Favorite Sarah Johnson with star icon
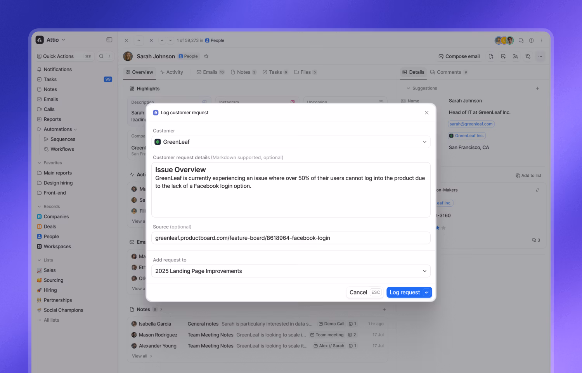The image size is (582, 373). pyautogui.click(x=206, y=56)
